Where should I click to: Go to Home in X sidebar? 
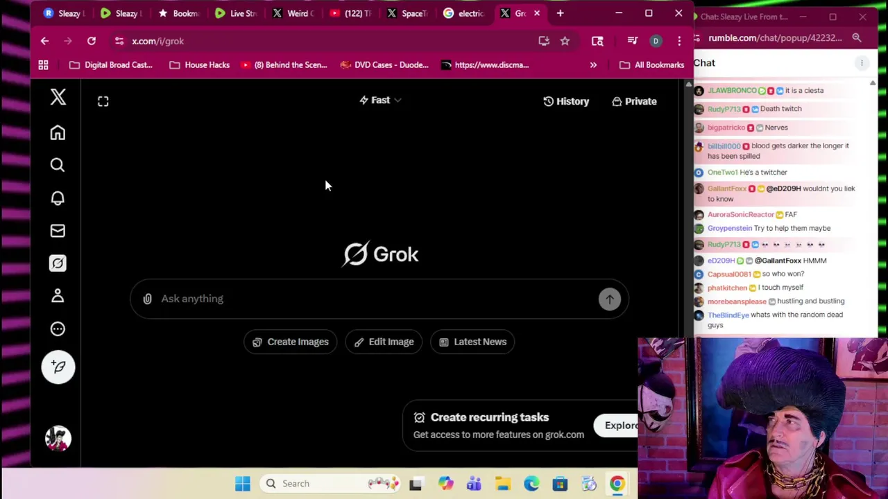(x=58, y=132)
